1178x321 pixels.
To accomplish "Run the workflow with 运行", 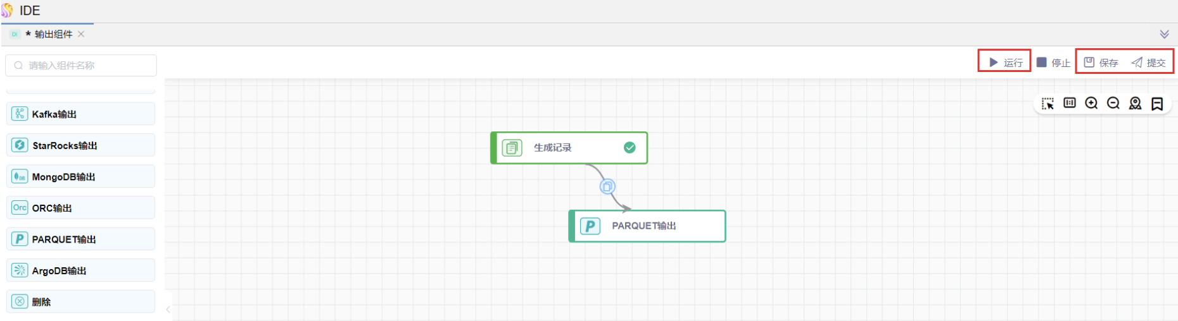I will click(x=1005, y=63).
